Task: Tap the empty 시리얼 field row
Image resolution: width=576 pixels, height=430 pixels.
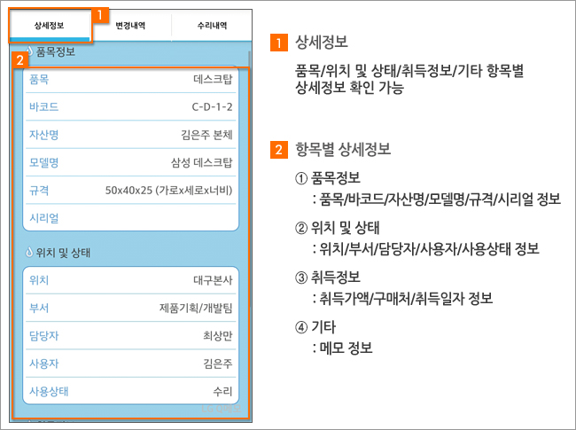Action: click(x=130, y=216)
